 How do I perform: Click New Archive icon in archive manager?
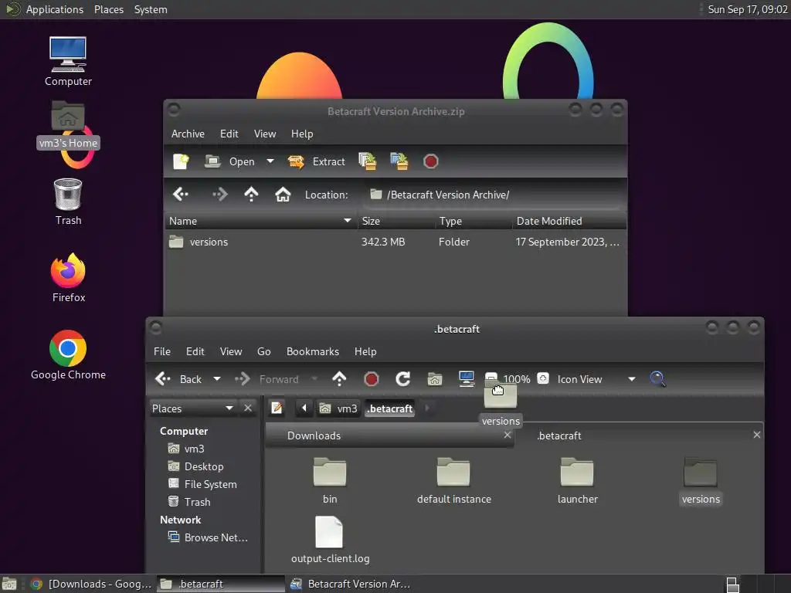point(181,161)
